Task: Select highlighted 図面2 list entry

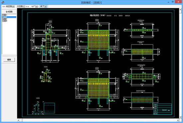Action: (x=9, y=17)
